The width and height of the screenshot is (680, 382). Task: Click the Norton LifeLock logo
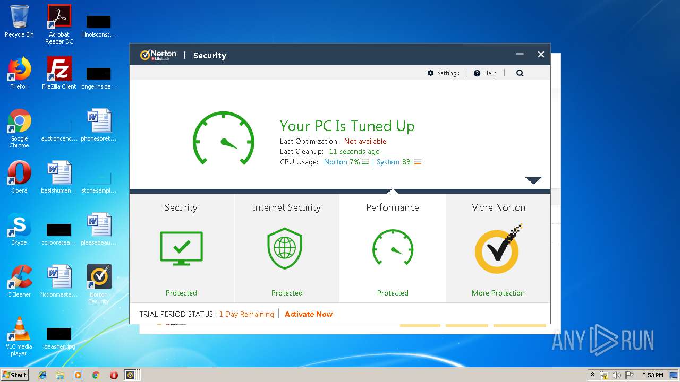(158, 55)
